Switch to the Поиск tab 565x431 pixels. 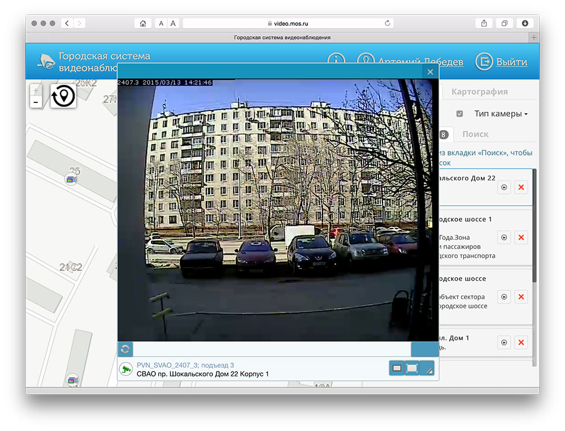[475, 134]
